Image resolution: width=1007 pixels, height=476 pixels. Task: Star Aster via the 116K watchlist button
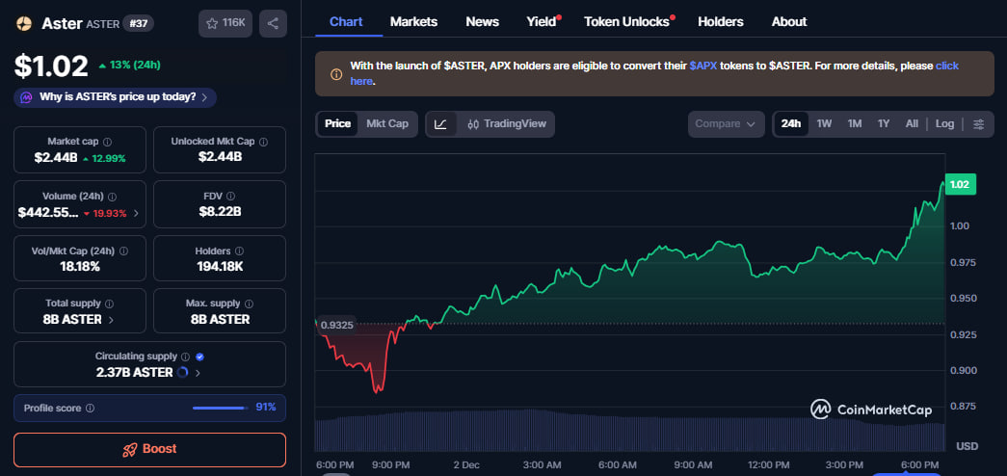click(x=225, y=24)
